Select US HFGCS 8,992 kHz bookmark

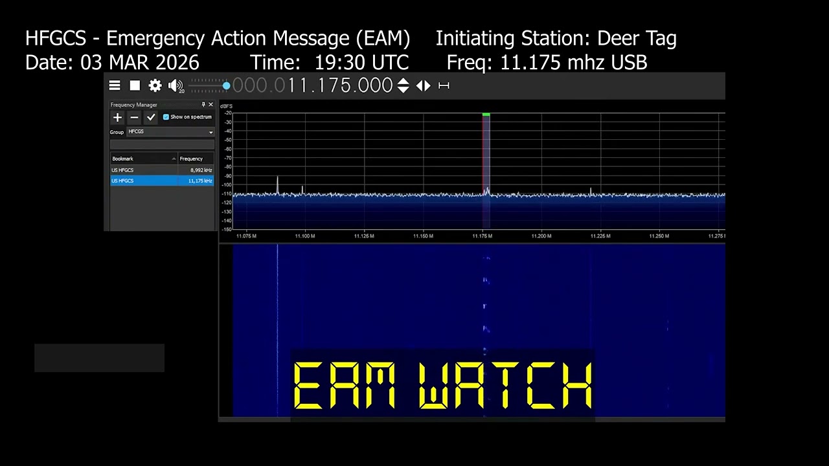point(162,170)
